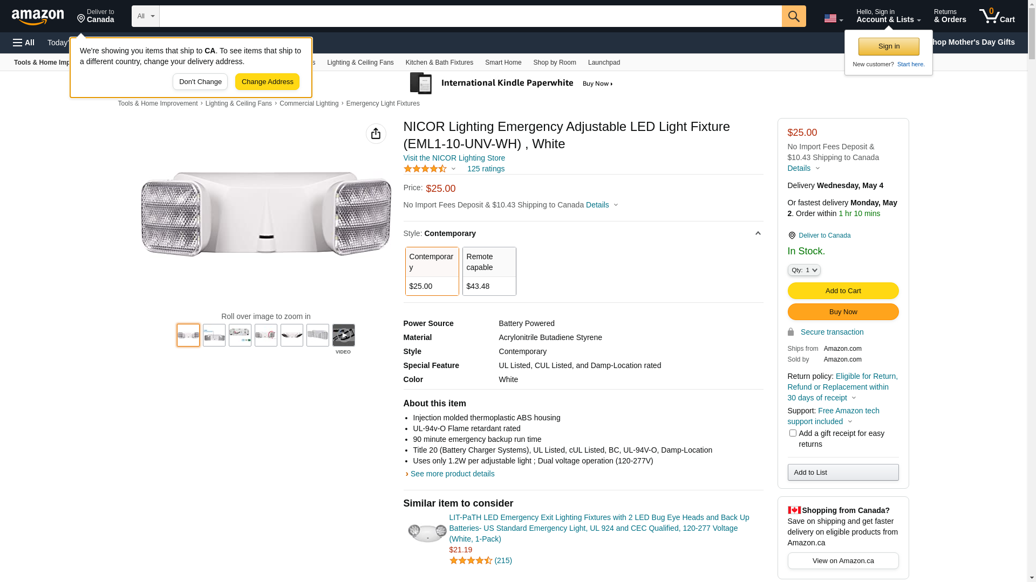Select the Contemporary style option
The width and height of the screenshot is (1036, 582).
tap(432, 271)
